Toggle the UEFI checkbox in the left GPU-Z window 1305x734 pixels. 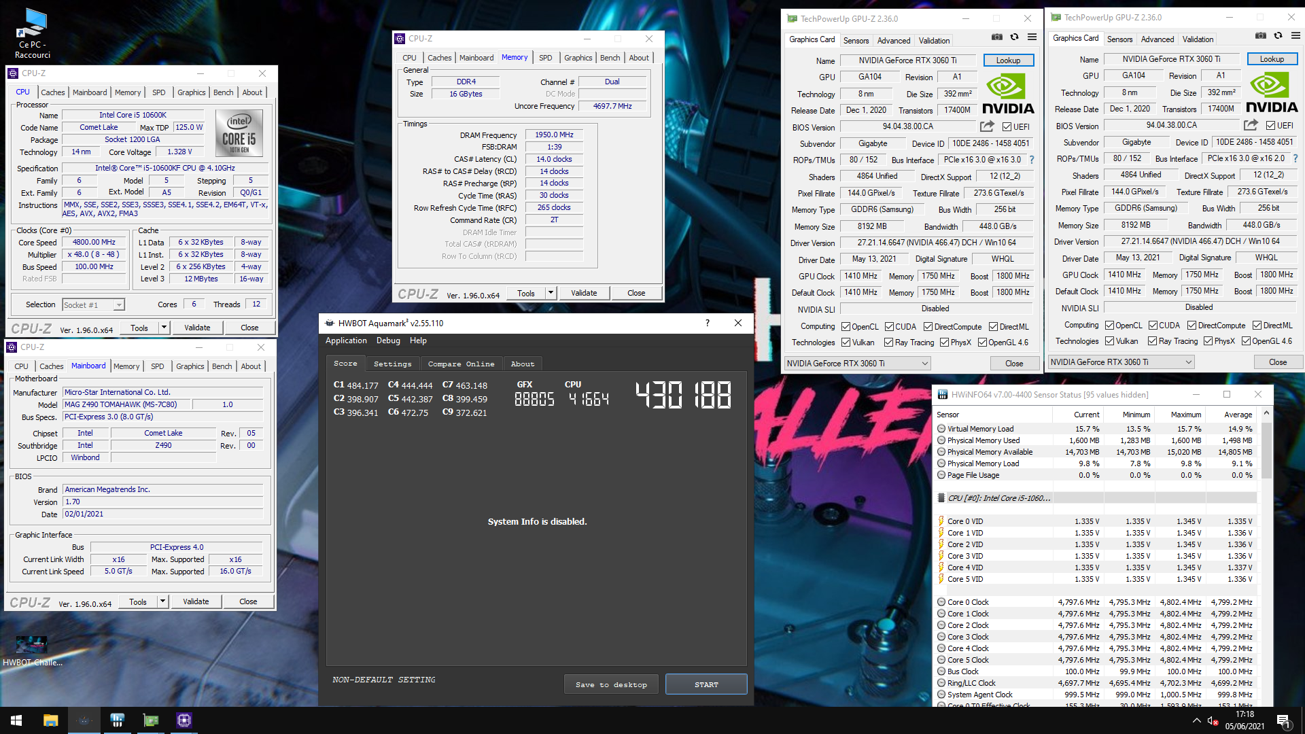pos(1007,126)
